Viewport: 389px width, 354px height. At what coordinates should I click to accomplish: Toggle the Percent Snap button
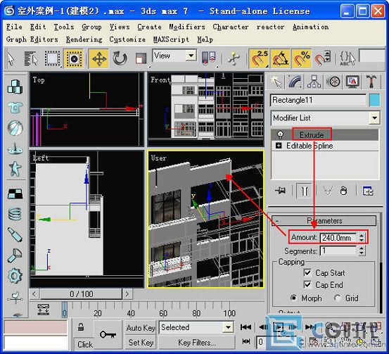tap(302, 59)
